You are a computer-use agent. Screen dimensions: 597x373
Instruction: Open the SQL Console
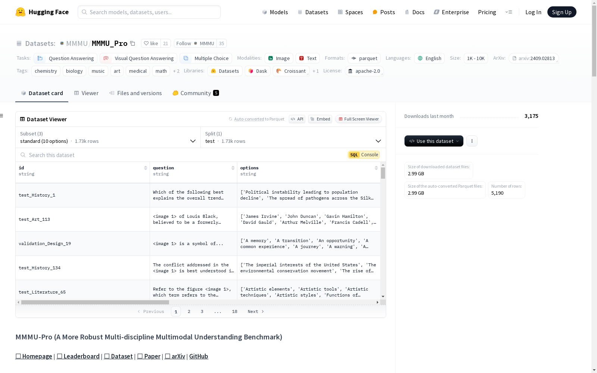tap(364, 155)
